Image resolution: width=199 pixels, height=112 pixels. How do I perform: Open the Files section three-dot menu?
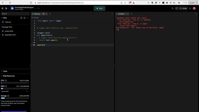tap(28, 18)
